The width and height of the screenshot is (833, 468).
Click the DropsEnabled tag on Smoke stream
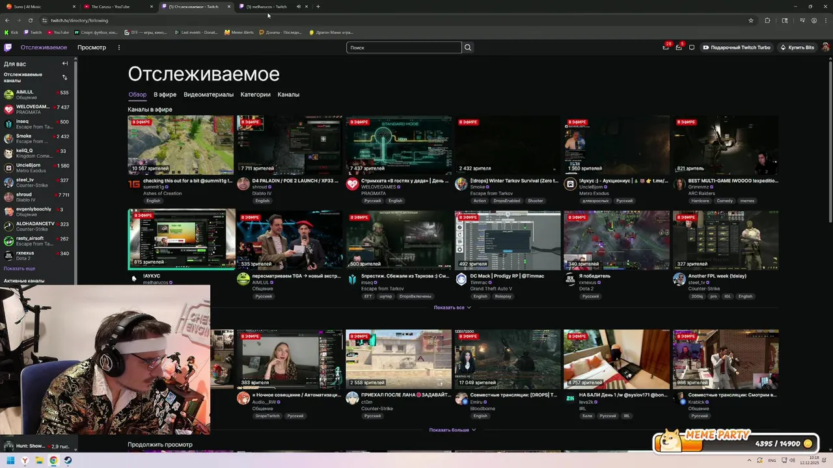coord(508,201)
